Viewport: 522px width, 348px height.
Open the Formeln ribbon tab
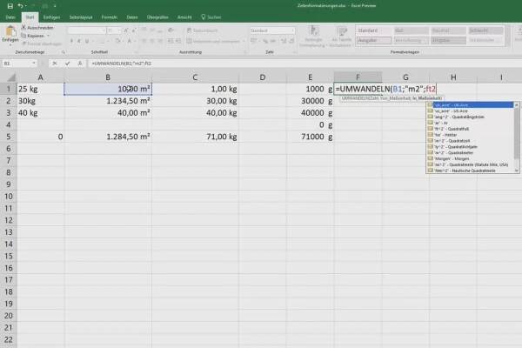click(x=109, y=15)
